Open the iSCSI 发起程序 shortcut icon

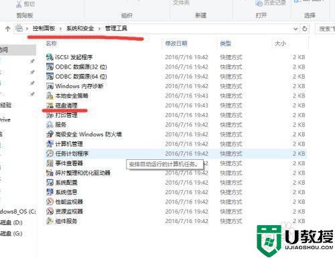[x=50, y=57]
